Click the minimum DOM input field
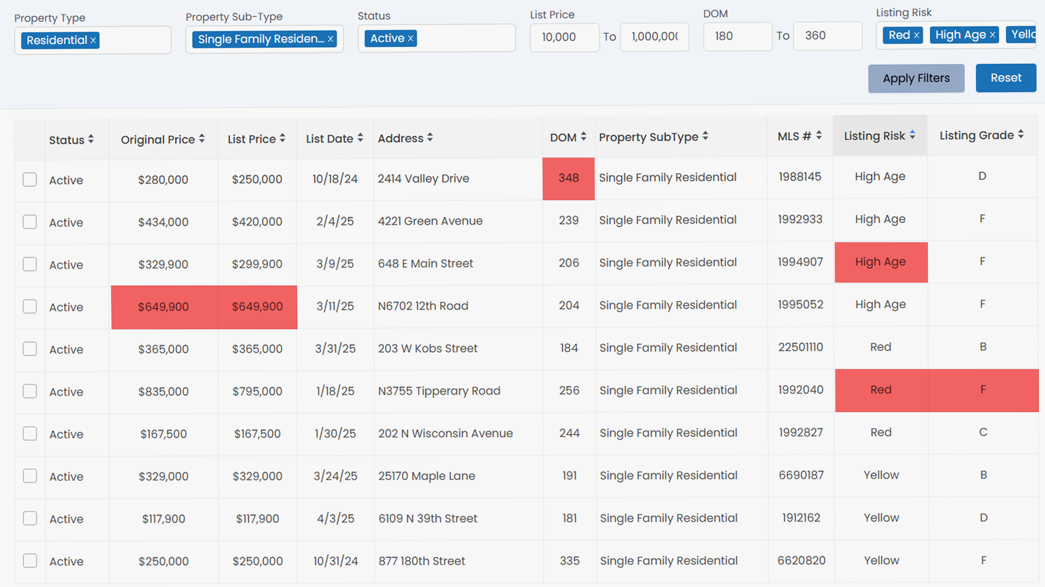This screenshot has width=1045, height=587. [737, 36]
